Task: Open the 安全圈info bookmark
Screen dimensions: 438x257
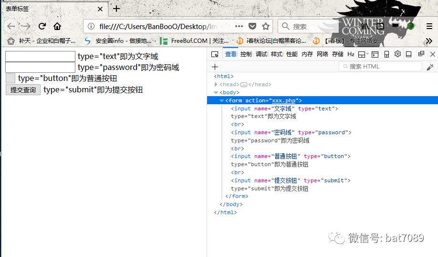Action: (117, 41)
